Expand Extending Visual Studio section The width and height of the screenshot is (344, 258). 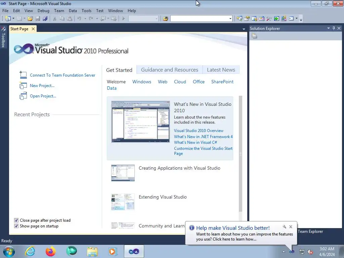coord(163,197)
